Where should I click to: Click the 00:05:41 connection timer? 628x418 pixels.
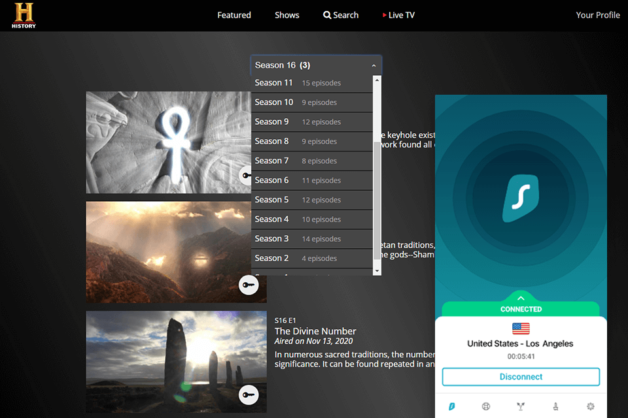click(x=521, y=357)
